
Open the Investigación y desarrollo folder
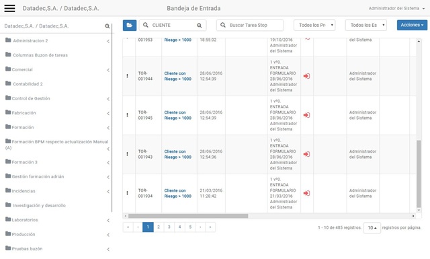point(36,205)
